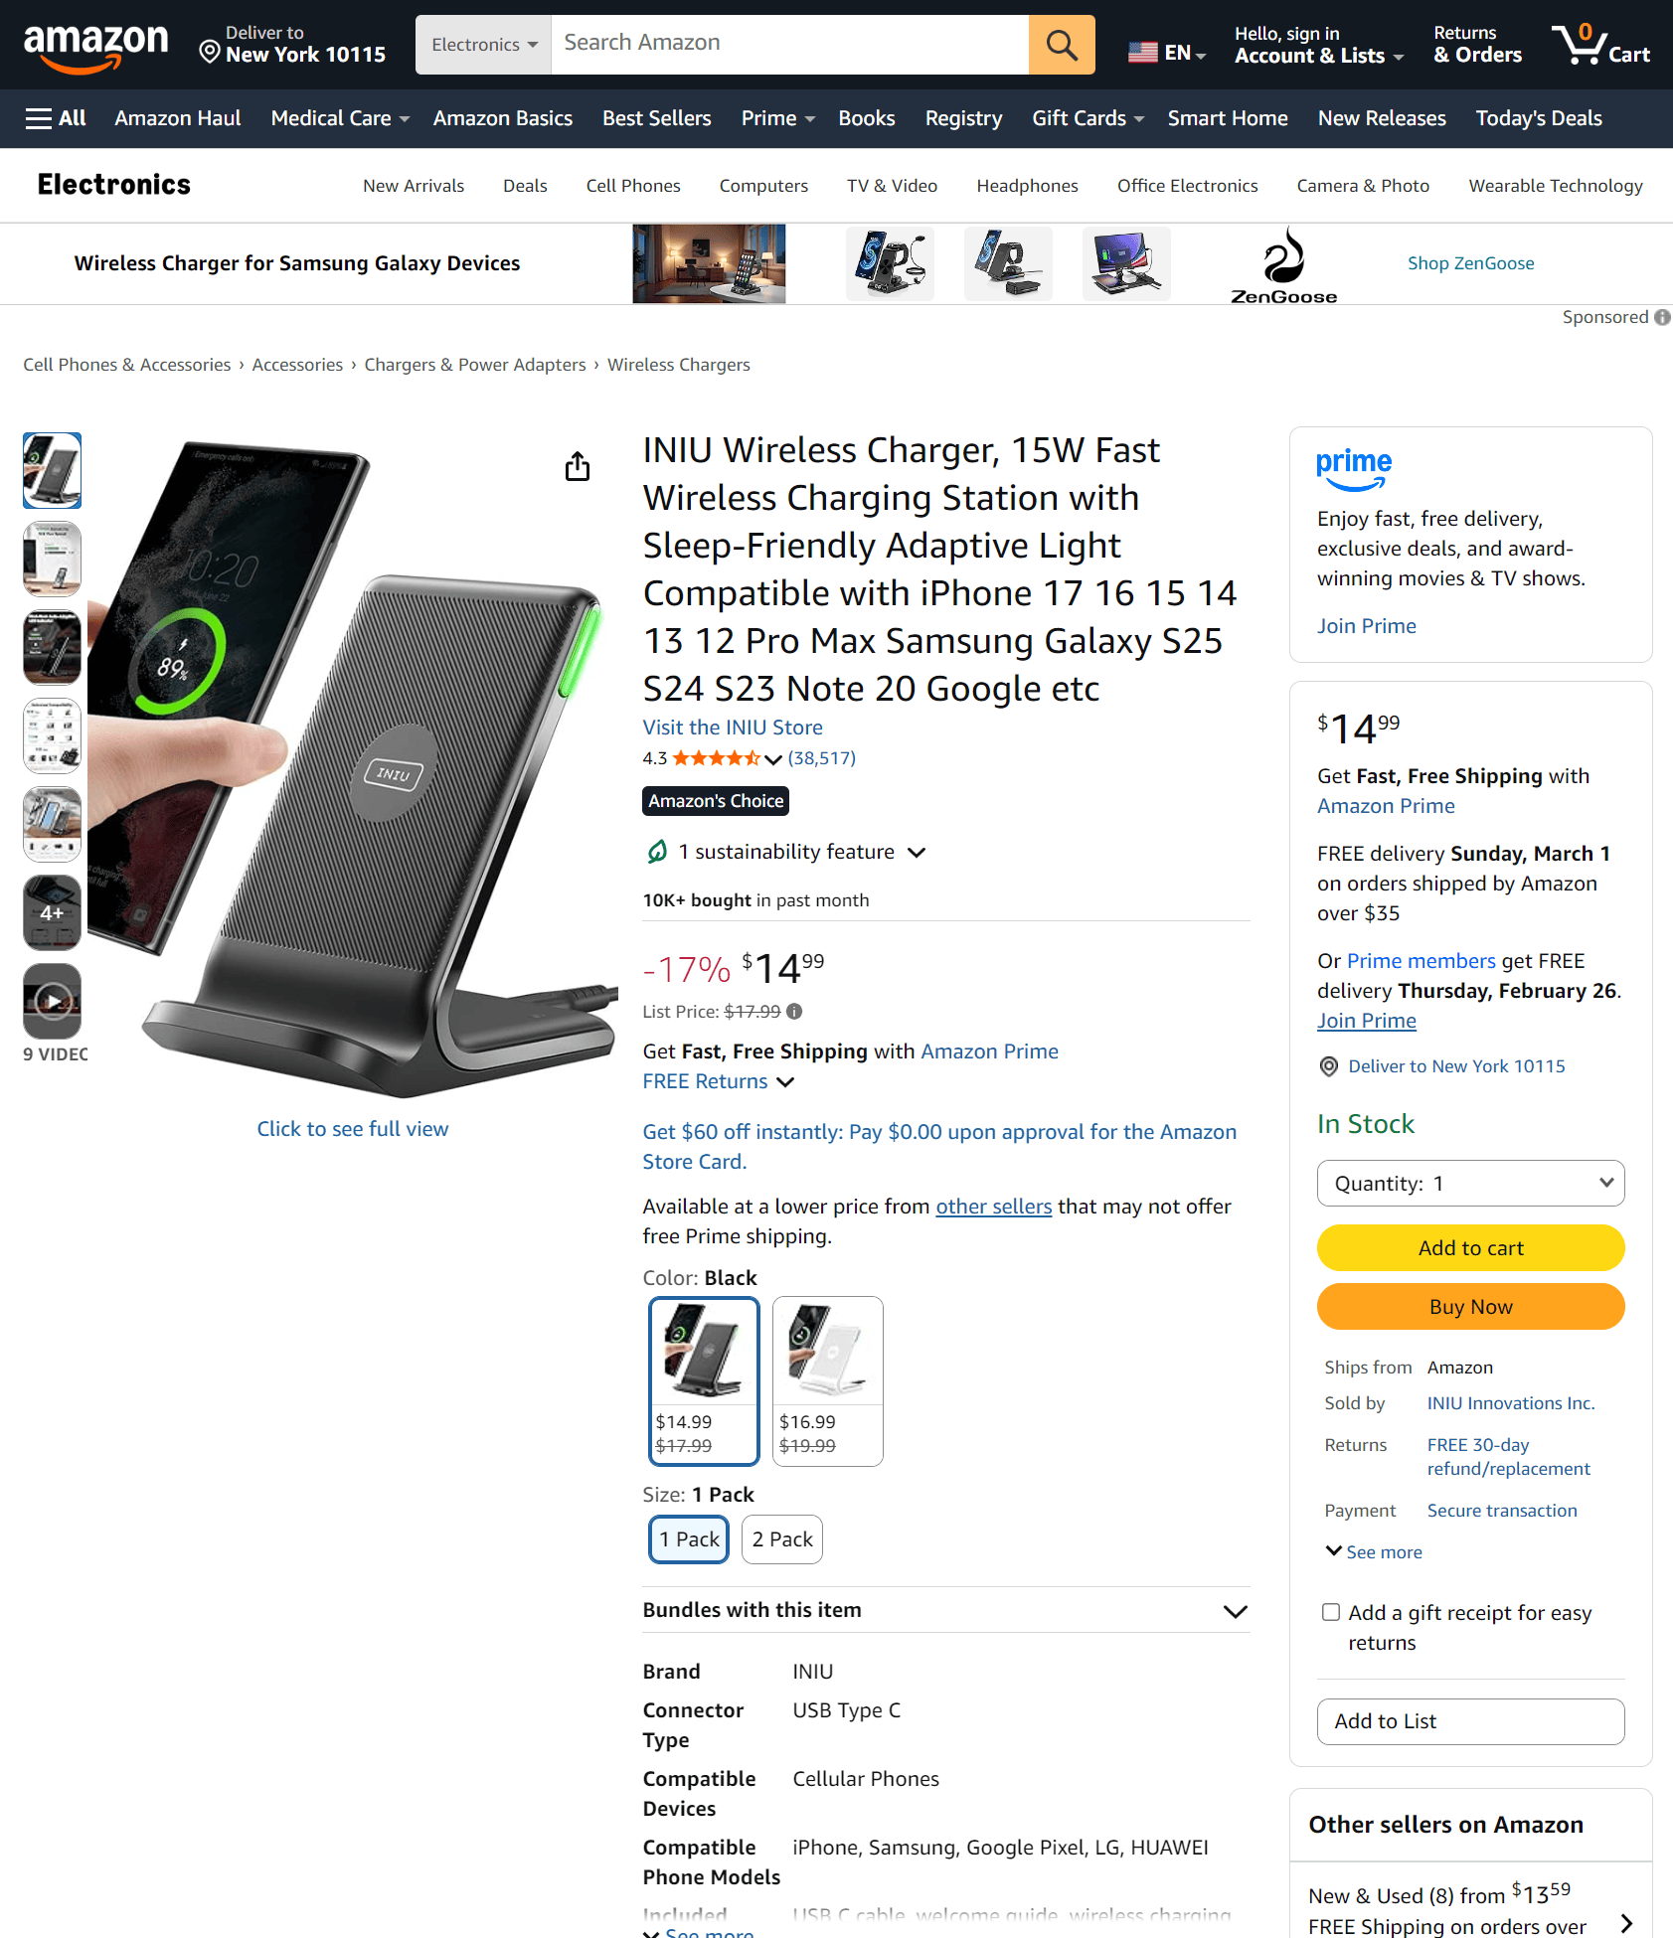Click into the Search Amazon field

click(x=790, y=43)
